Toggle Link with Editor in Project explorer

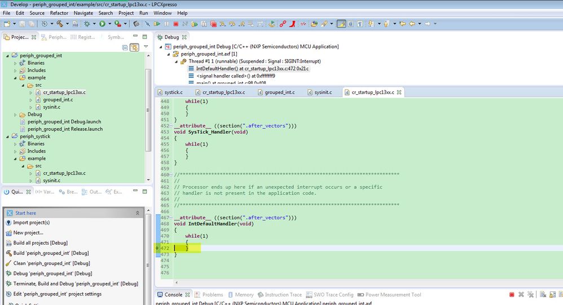pyautogui.click(x=134, y=47)
